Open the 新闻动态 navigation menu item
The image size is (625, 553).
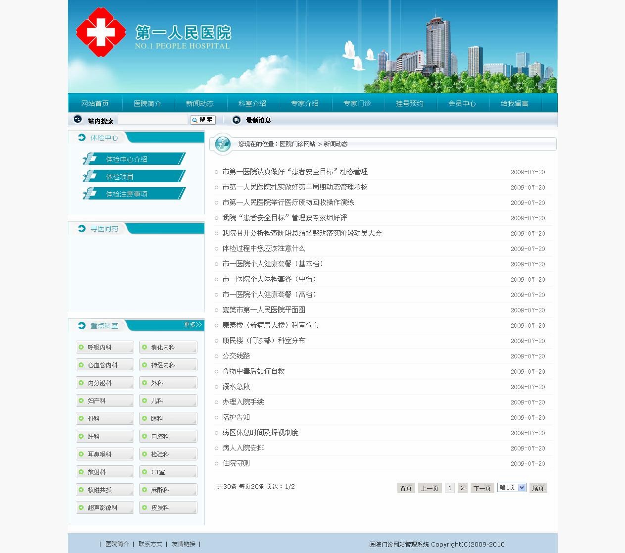click(x=199, y=103)
